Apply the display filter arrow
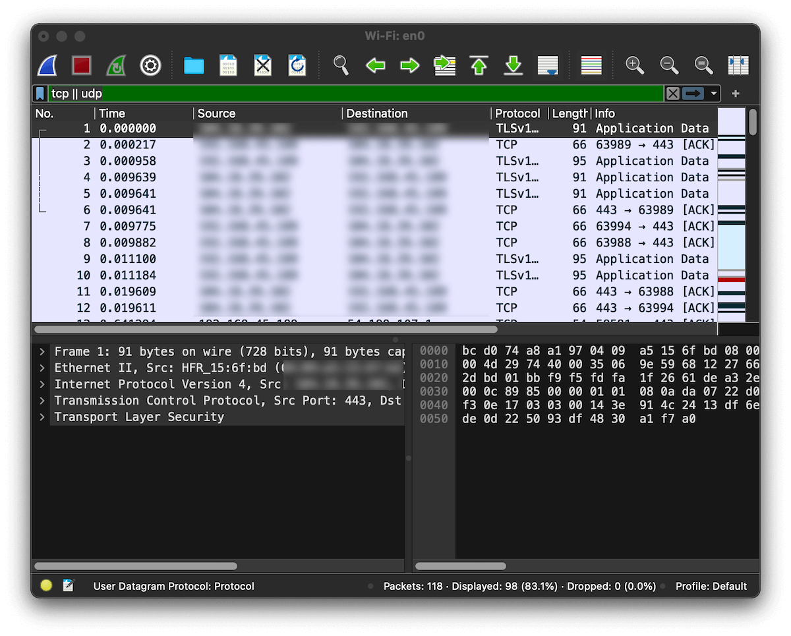Image resolution: width=791 pixels, height=636 pixels. click(693, 94)
